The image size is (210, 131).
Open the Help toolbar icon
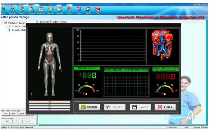pos(79,11)
